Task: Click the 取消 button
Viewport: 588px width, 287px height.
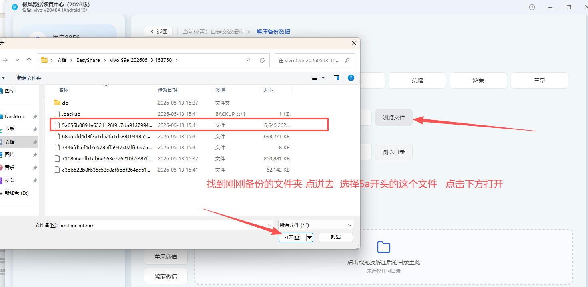Action: (x=336, y=238)
